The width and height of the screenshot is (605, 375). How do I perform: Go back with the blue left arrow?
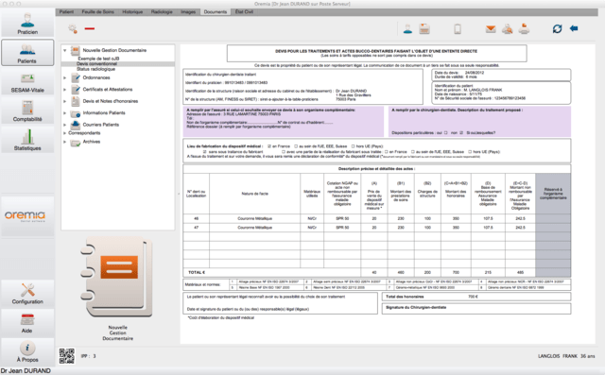pos(574,28)
